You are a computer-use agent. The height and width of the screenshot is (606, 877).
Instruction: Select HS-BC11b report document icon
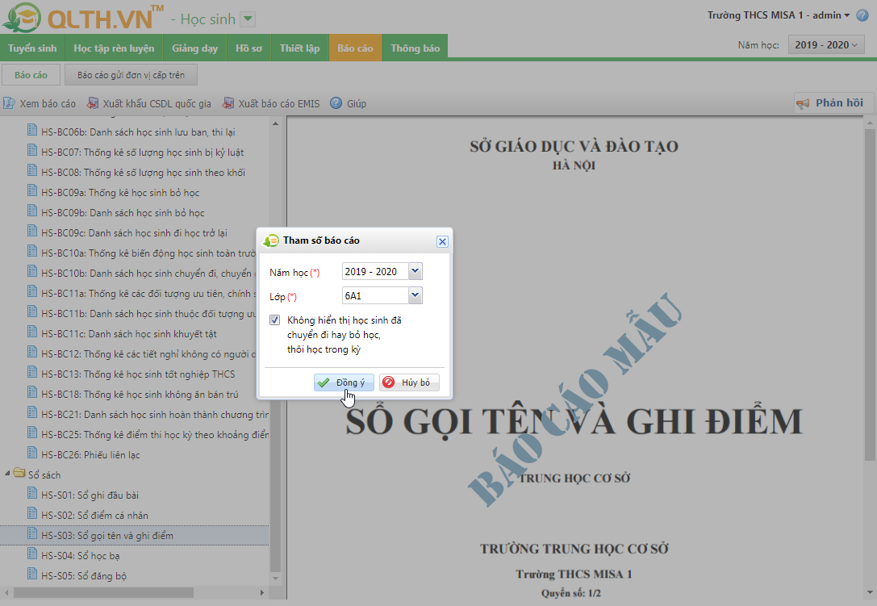32,311
